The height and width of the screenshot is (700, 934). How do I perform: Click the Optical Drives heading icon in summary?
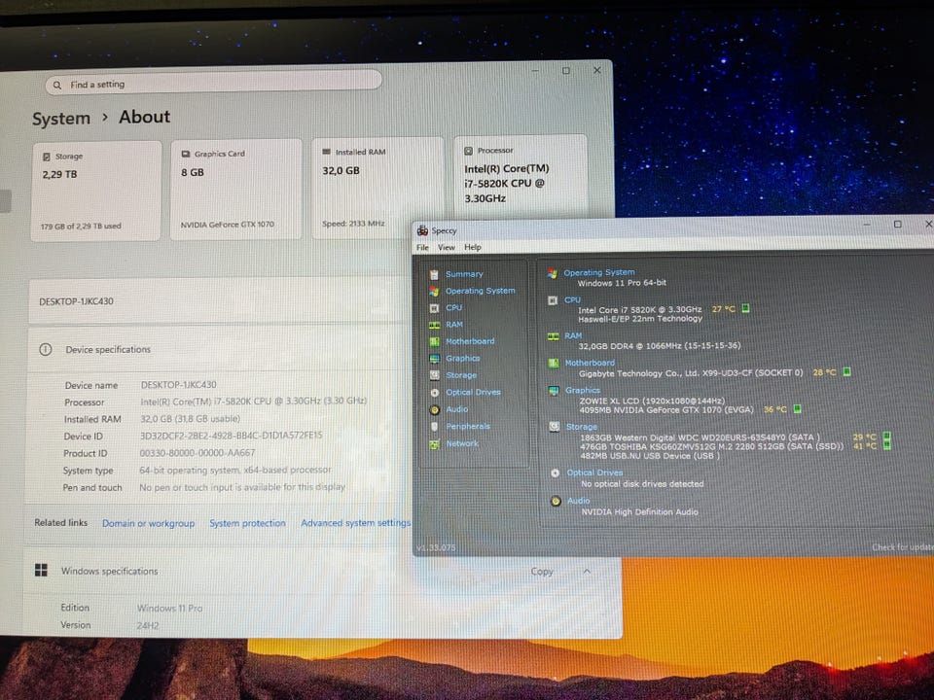coord(556,472)
